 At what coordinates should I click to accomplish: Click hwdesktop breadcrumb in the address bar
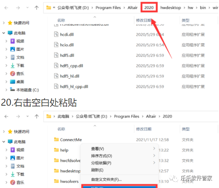tap(170, 8)
